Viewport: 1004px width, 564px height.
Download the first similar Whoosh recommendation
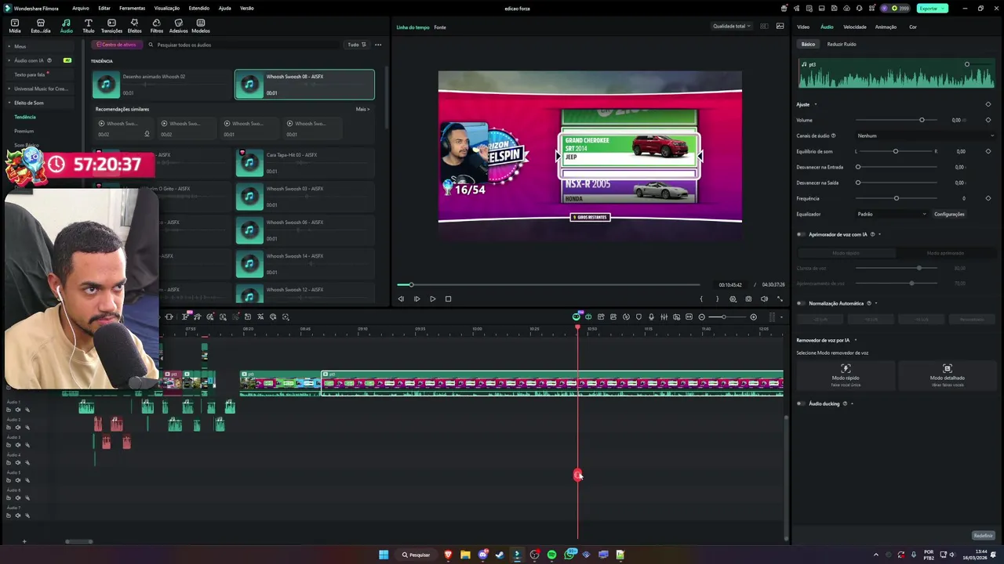pos(147,134)
